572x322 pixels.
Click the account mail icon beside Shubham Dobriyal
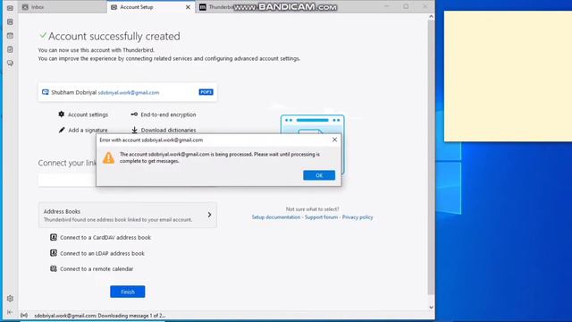tap(46, 92)
